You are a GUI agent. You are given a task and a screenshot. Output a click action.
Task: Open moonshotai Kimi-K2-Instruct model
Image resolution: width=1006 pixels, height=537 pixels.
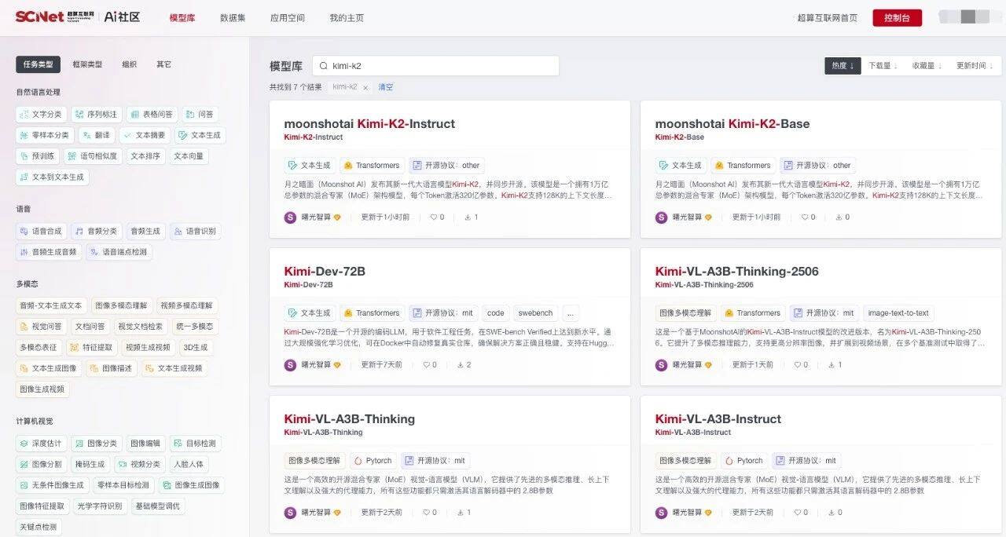[369, 123]
